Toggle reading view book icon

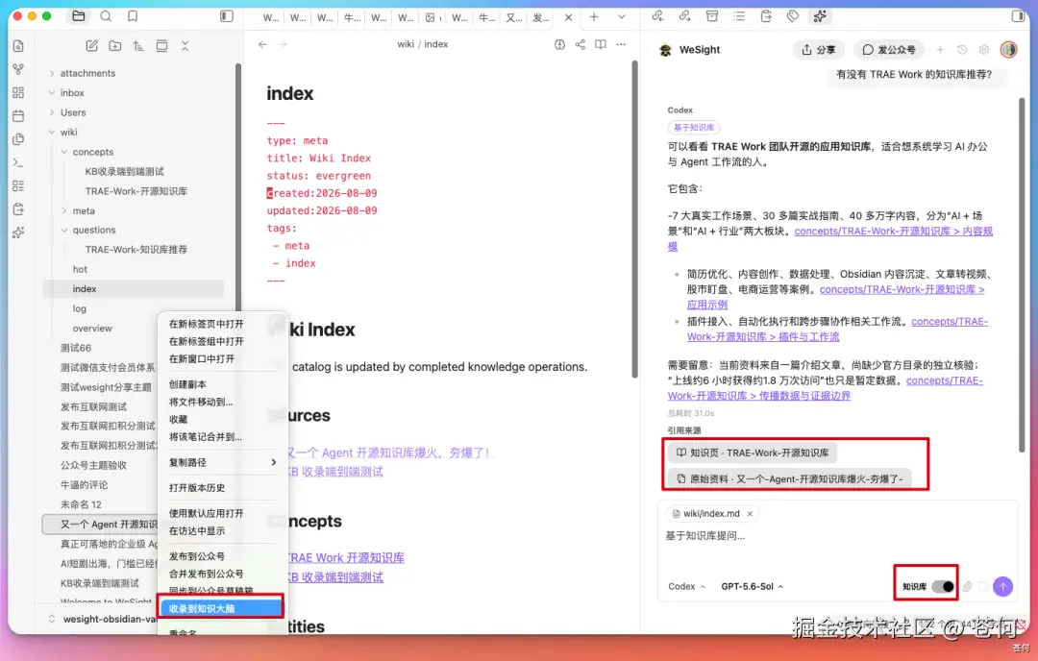tap(601, 44)
